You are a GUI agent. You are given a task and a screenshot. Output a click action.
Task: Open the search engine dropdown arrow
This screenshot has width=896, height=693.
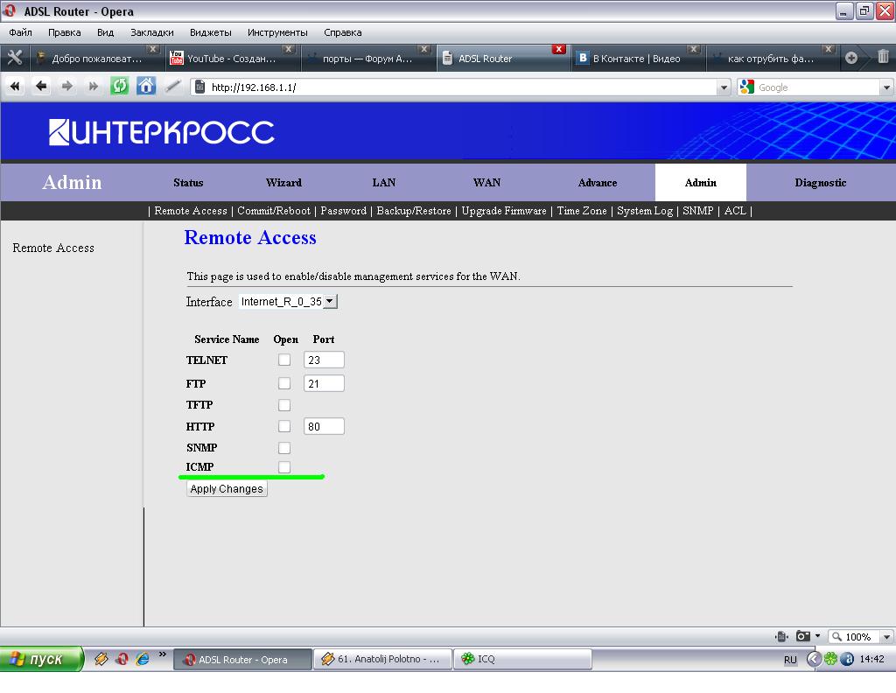click(886, 87)
